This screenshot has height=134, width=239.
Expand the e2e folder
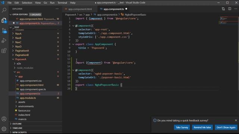click(15, 64)
